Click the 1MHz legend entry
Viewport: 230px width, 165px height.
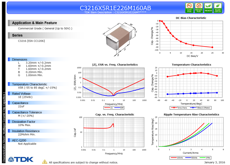205,158
